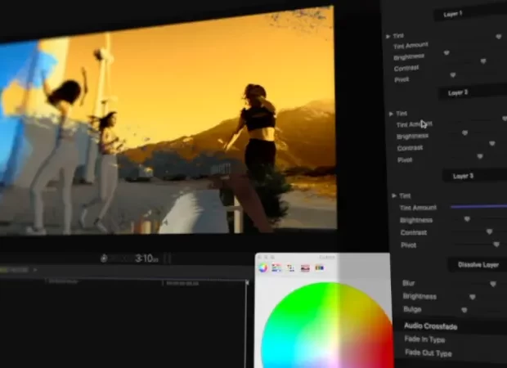This screenshot has height=368, width=507.
Task: Click the Layer 2 Brightness slider handle
Action: (x=464, y=132)
